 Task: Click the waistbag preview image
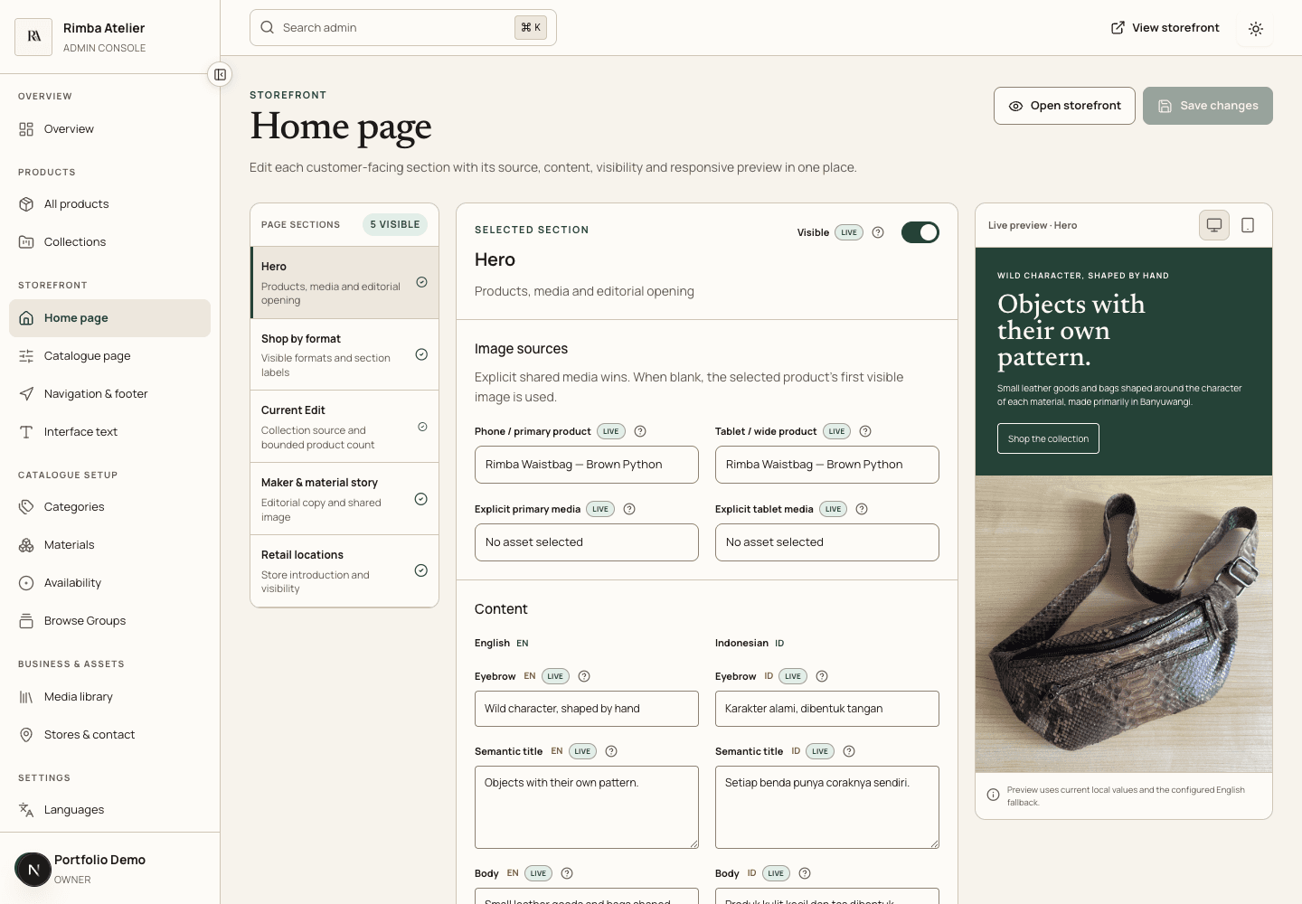click(1124, 624)
